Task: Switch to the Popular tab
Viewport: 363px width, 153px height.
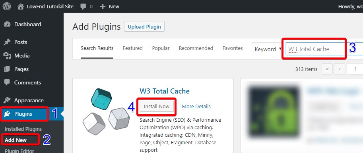Action: point(161,48)
